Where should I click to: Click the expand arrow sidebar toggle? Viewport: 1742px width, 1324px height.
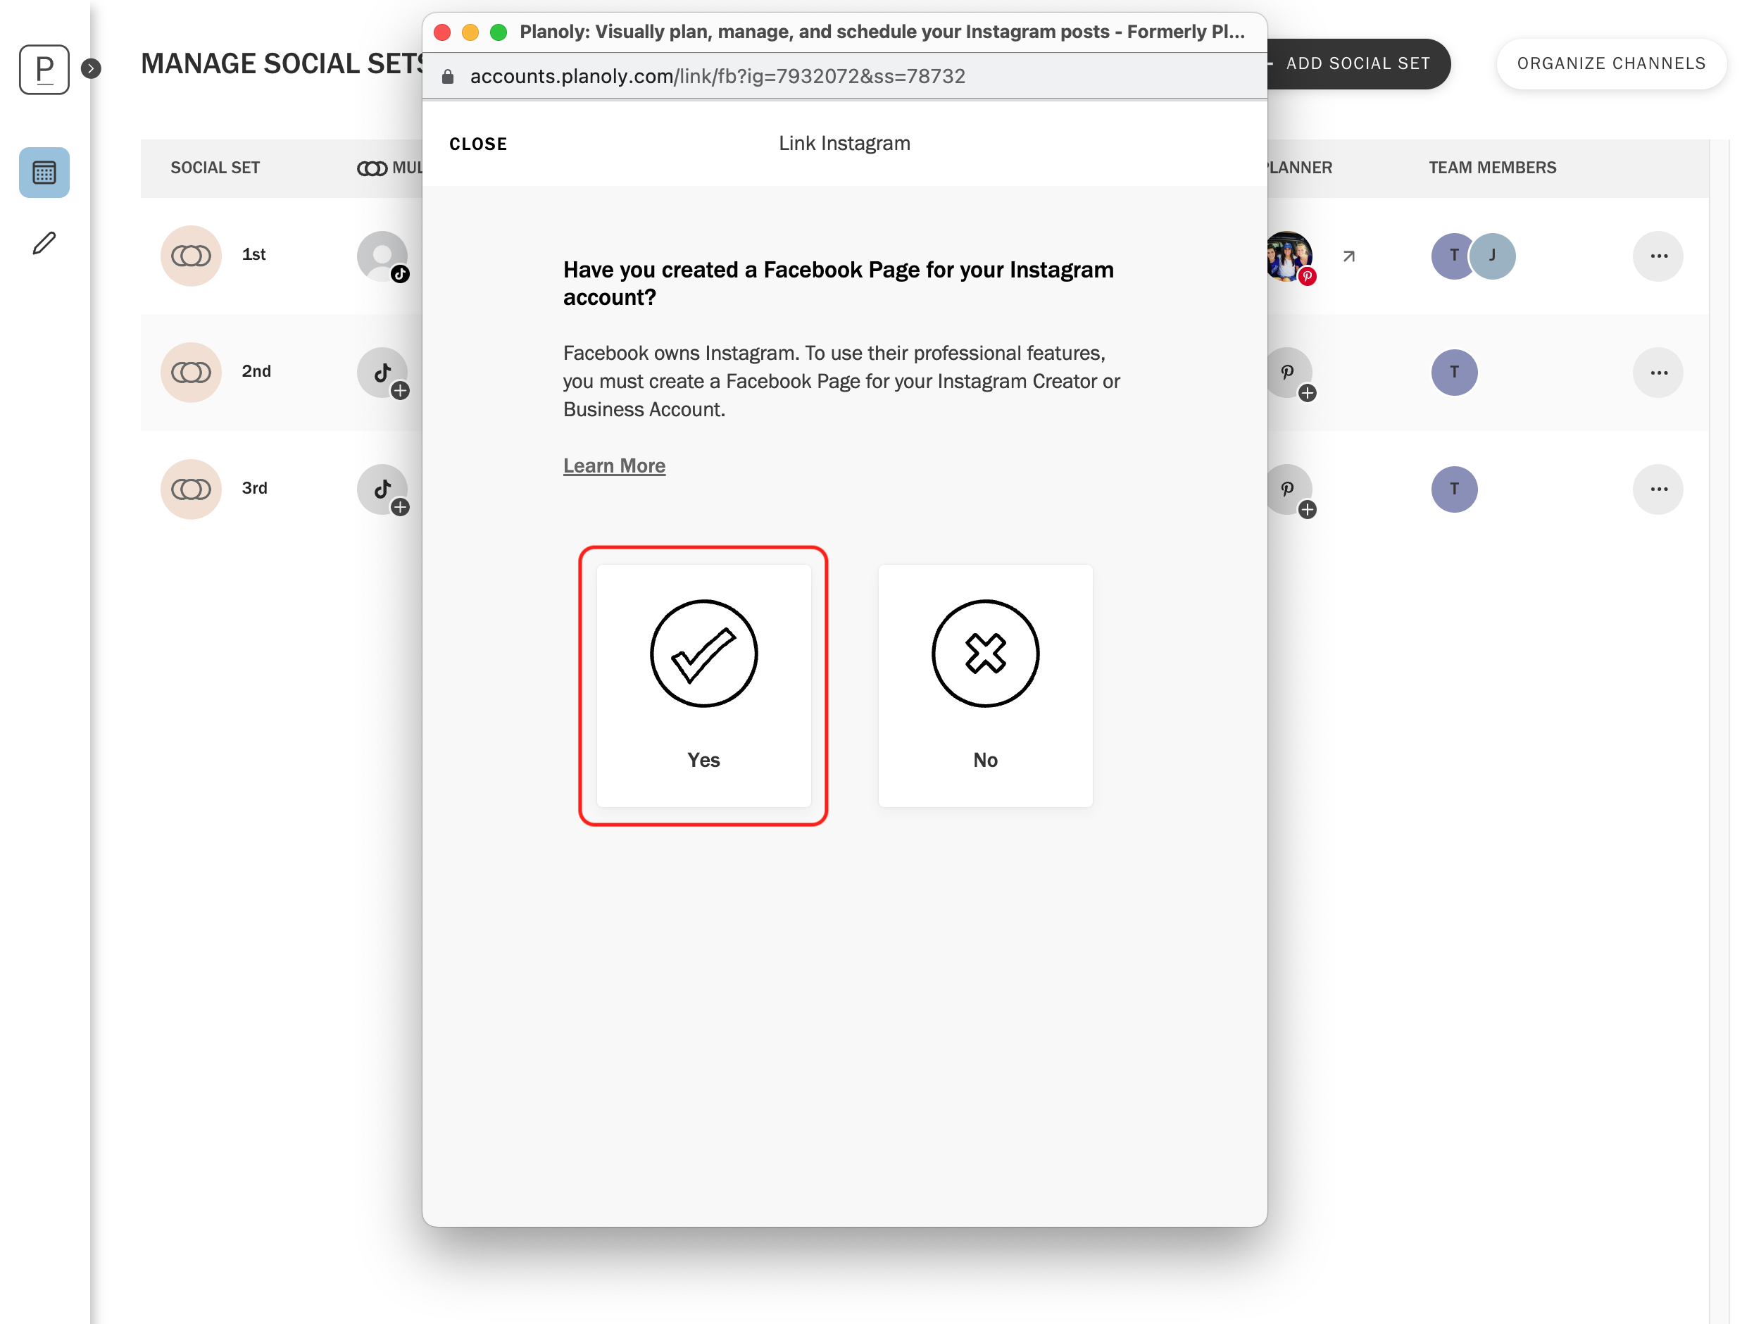90,68
